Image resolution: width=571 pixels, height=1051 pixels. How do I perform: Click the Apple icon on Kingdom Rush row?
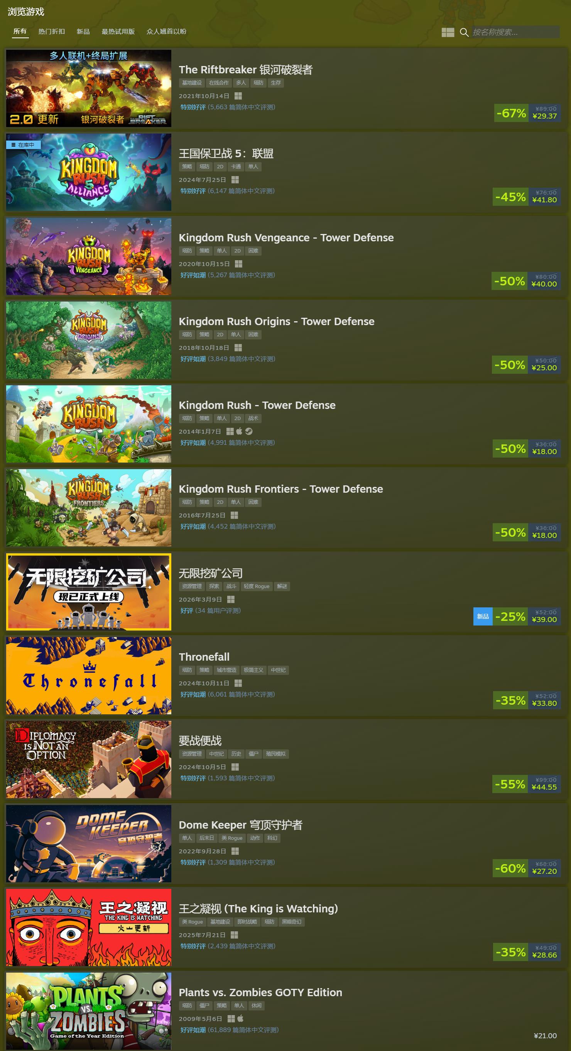pyautogui.click(x=239, y=431)
